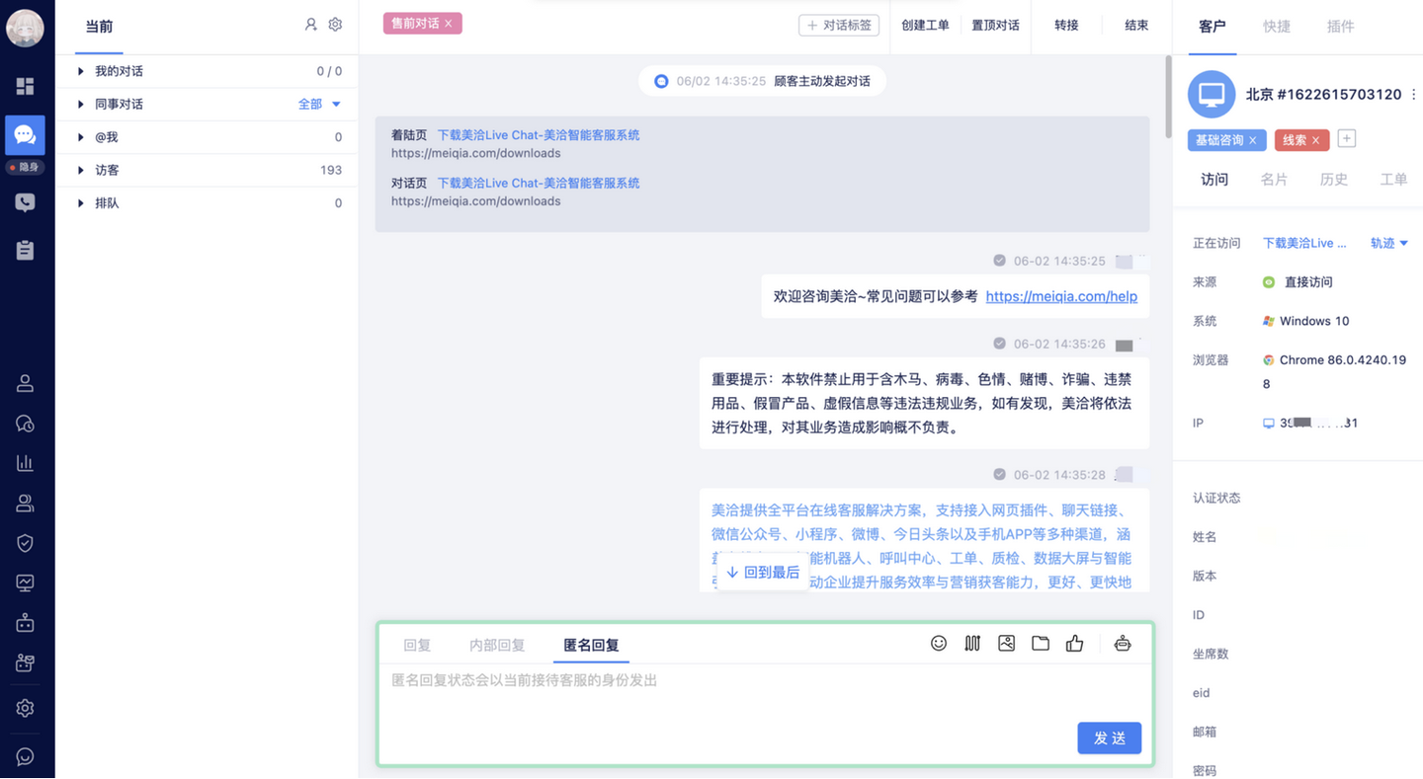Screen dimensions: 1423x779
Task: Open the clipboard tickets icon in the sidebar
Action: click(x=25, y=251)
